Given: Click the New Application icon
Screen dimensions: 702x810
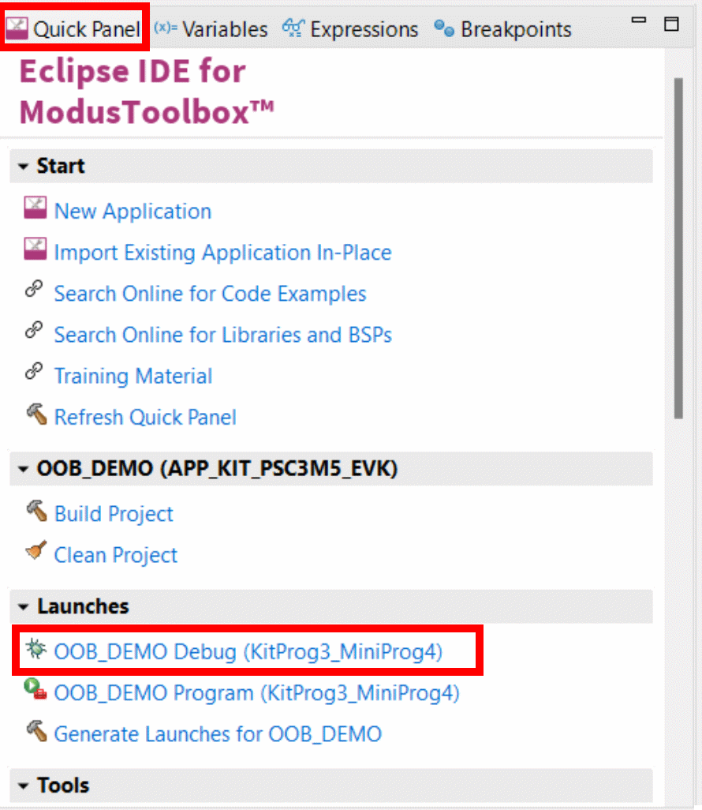Looking at the screenshot, I should (35, 208).
